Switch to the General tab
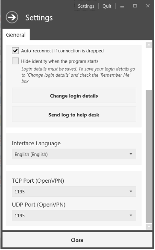The height and width of the screenshot is (250, 155). point(16,35)
